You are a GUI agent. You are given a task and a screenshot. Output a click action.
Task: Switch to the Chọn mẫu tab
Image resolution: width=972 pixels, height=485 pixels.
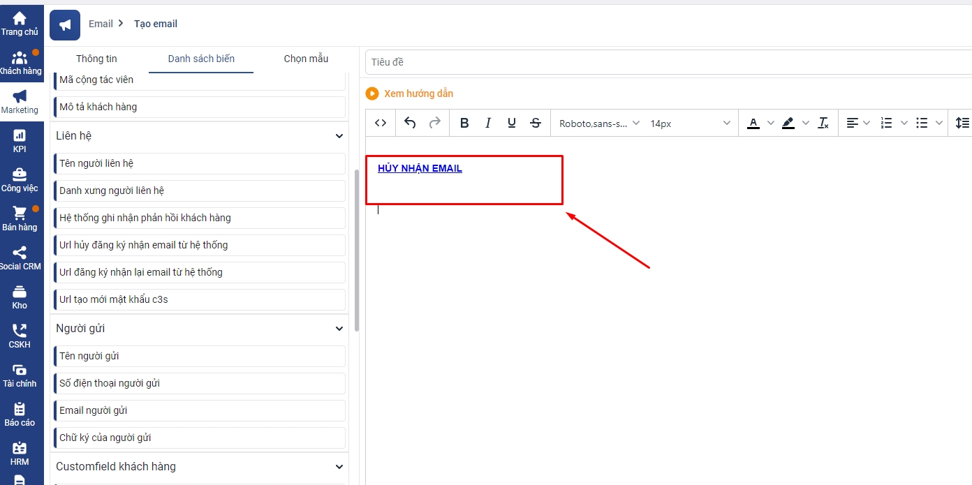(x=306, y=59)
